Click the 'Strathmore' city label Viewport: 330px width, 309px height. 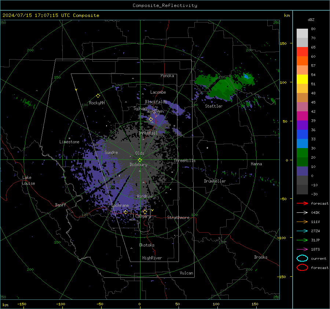point(178,218)
